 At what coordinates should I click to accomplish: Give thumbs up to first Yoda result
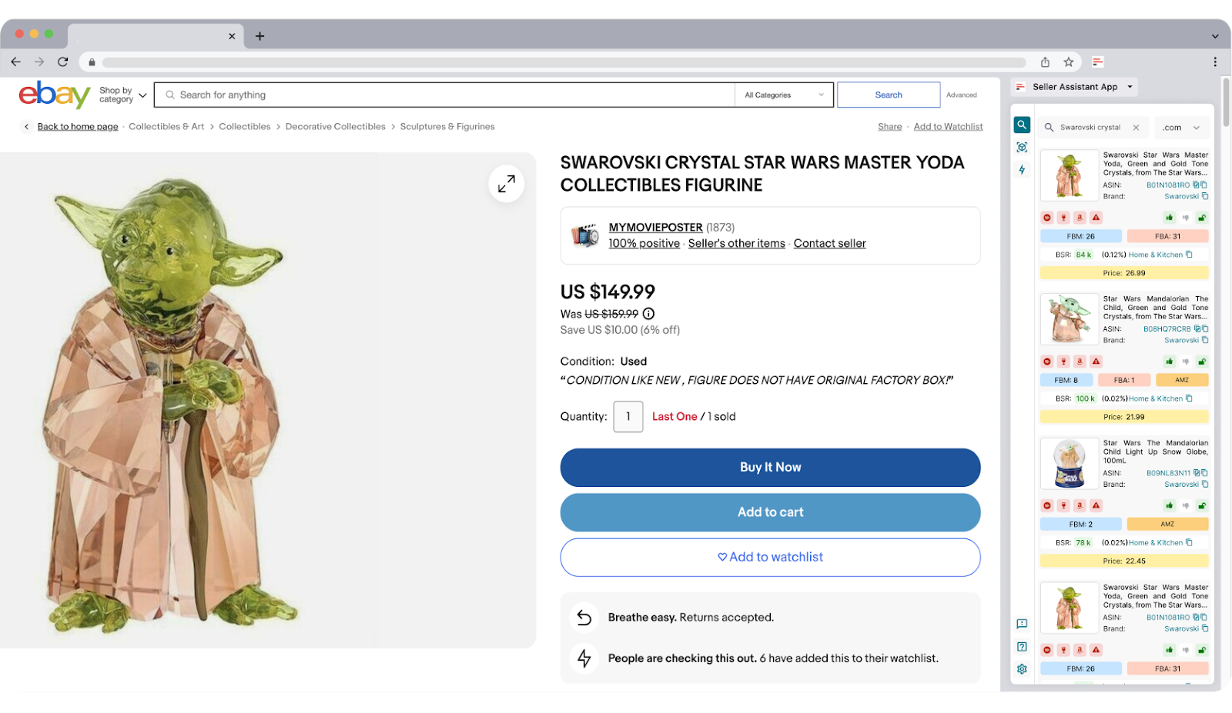point(1169,218)
